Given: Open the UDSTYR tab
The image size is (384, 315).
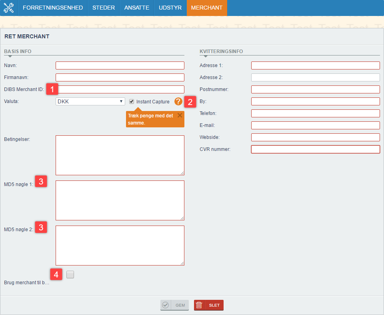Looking at the screenshot, I should point(170,8).
